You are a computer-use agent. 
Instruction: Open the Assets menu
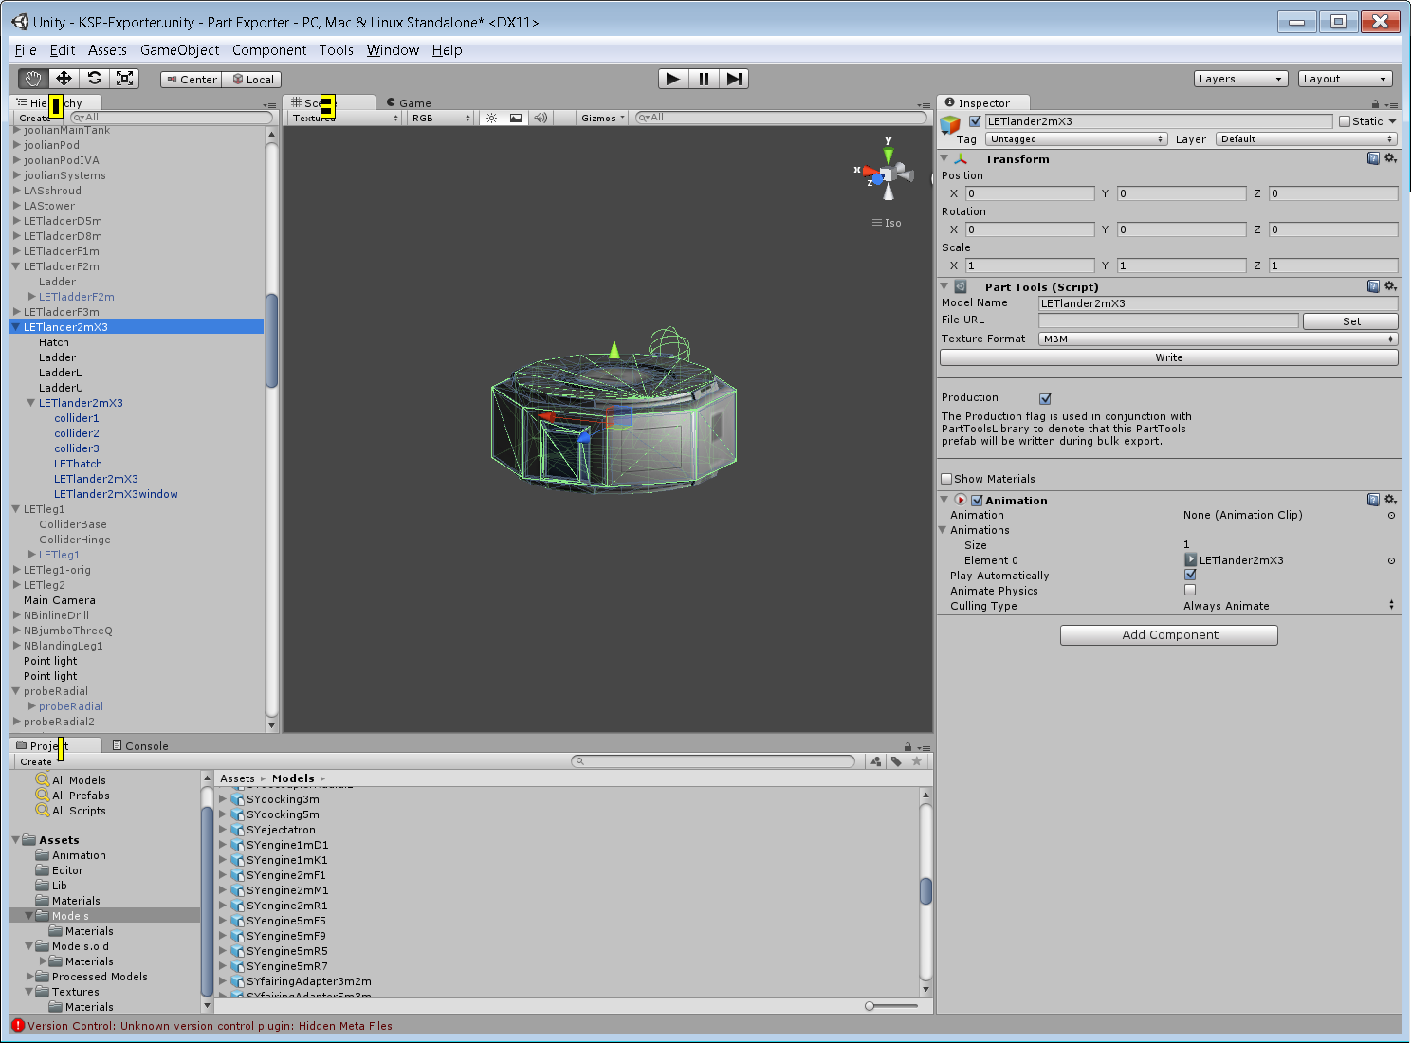coord(107,50)
